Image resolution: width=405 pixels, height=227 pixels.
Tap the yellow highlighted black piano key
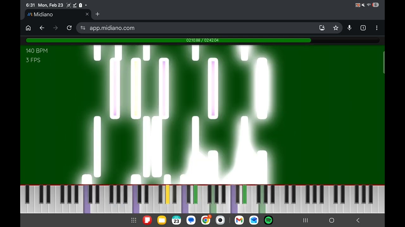click(167, 194)
